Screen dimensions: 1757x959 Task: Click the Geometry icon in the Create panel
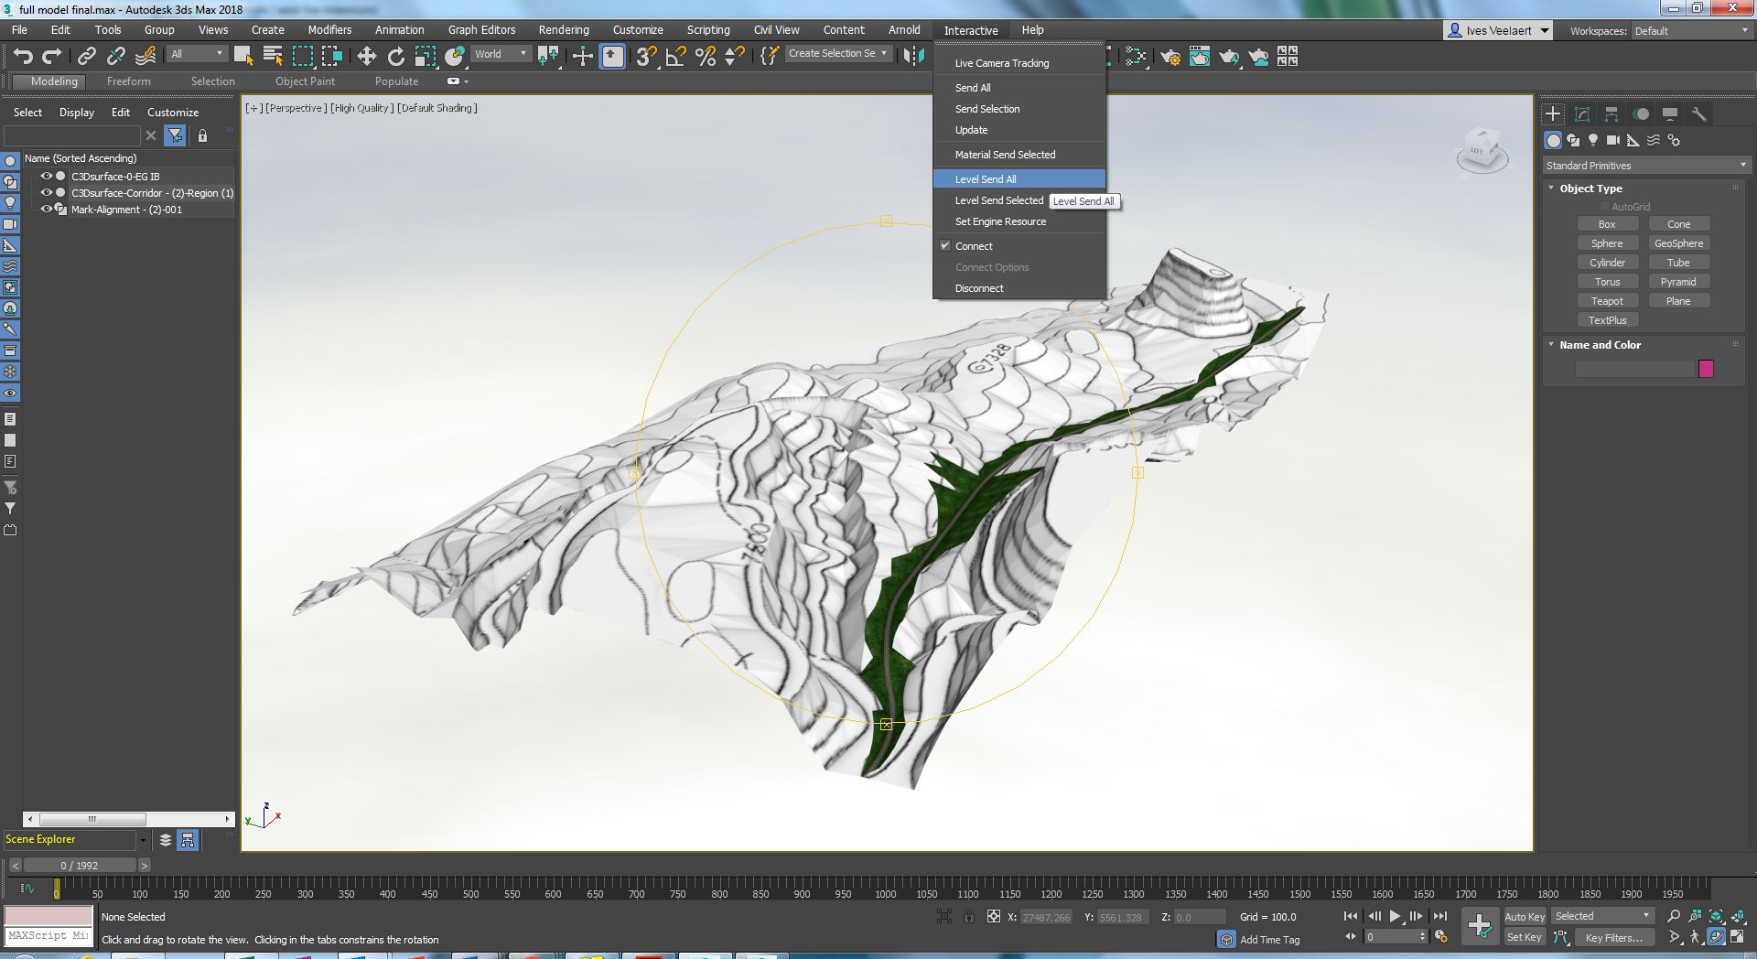[x=1553, y=141]
